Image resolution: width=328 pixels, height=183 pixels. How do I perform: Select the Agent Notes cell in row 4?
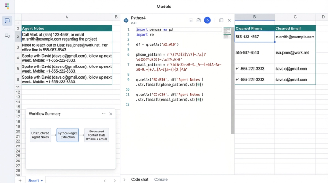67,58
